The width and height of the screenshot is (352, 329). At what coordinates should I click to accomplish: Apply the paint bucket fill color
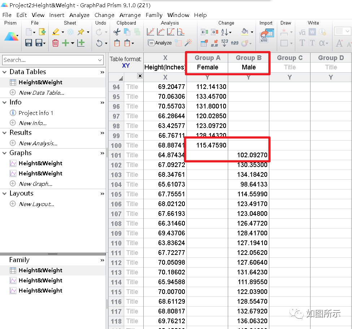click(245, 32)
